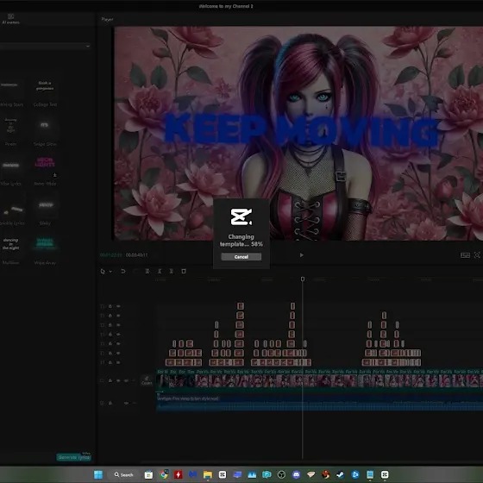
Task: Open the AI avatars tab
Action: coord(10,19)
